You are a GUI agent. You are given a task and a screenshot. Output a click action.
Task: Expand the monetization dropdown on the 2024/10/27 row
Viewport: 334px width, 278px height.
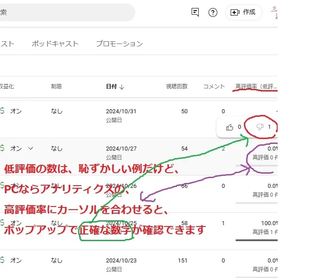[x=31, y=148]
